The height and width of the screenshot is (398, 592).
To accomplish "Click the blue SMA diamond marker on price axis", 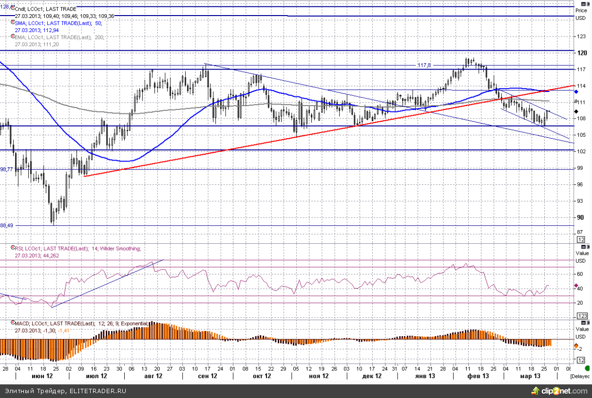I will (576, 91).
